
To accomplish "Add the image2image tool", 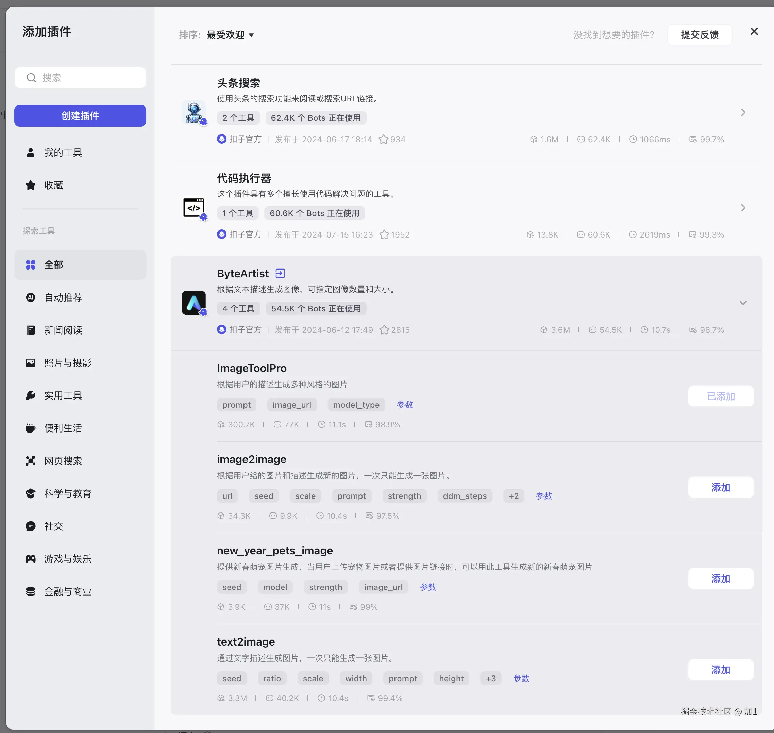I will [x=720, y=488].
